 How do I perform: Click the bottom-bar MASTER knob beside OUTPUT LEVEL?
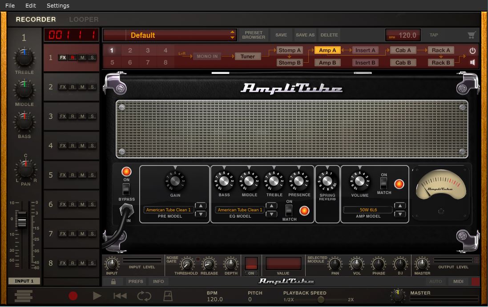(422, 264)
